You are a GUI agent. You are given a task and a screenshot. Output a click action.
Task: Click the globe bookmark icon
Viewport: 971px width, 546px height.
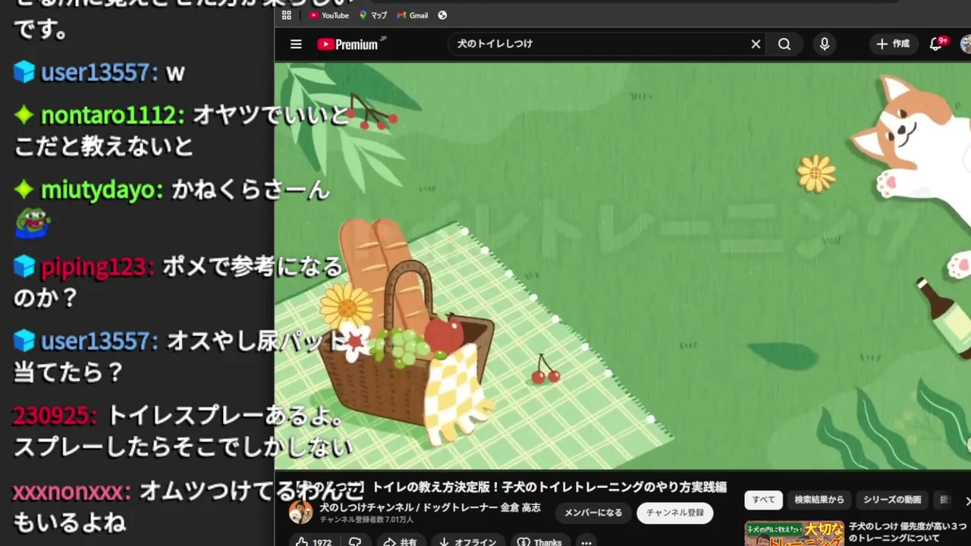pos(442,15)
